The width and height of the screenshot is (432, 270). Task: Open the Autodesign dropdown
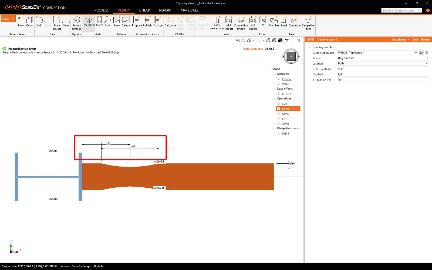(x=401, y=39)
